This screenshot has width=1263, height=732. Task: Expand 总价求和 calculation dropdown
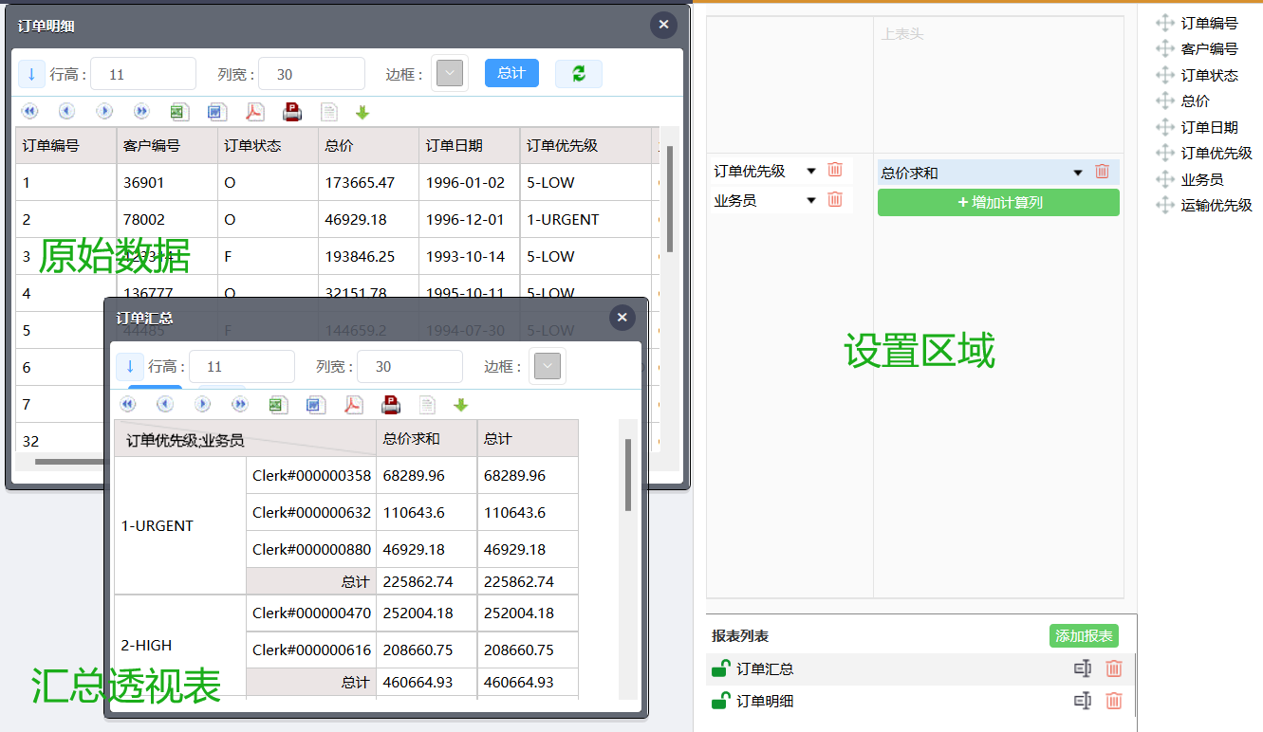1077,173
